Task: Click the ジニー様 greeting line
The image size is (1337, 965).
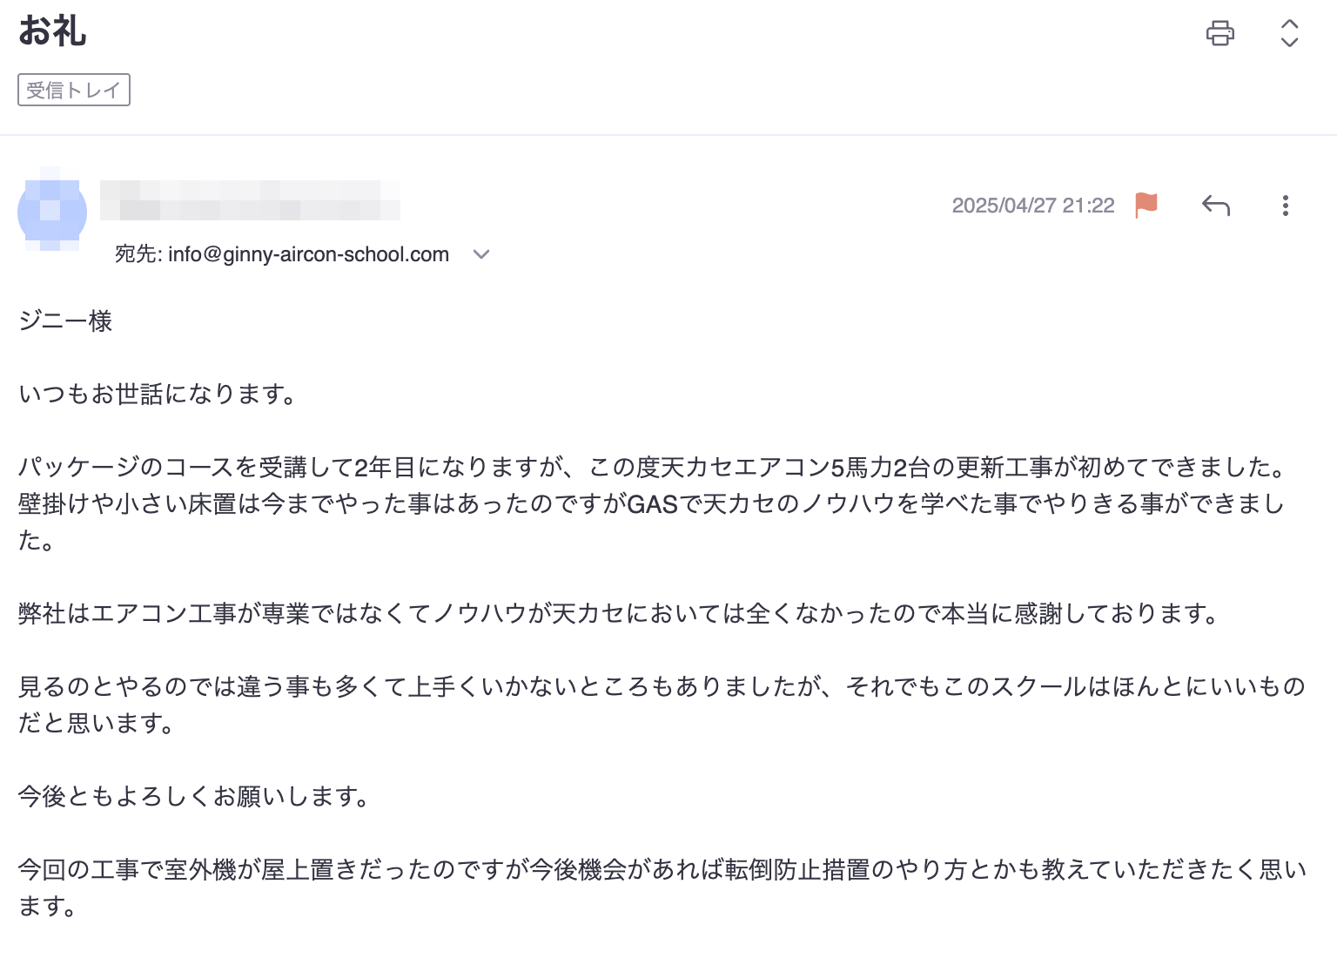Action: click(65, 321)
